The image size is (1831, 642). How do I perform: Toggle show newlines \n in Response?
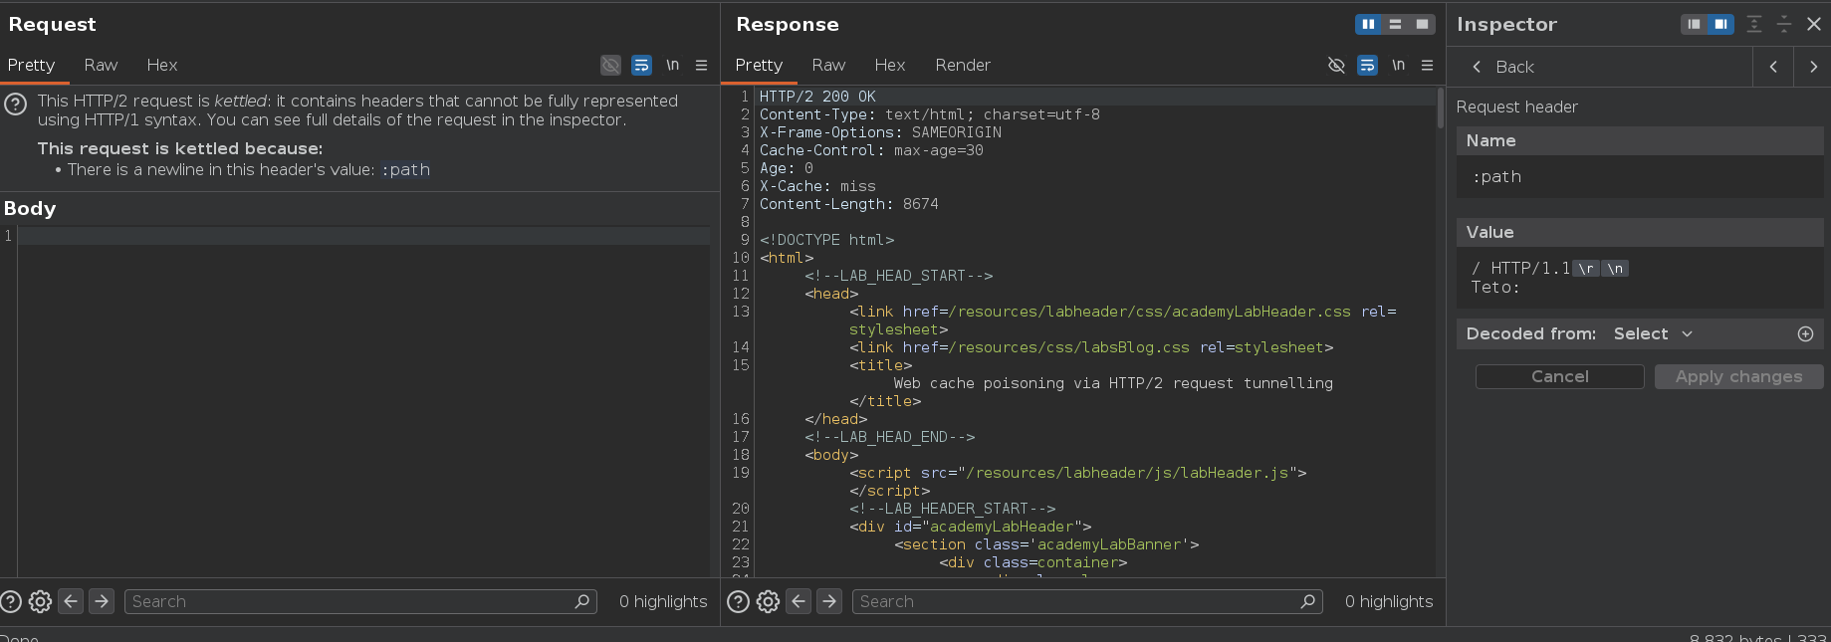[1399, 65]
